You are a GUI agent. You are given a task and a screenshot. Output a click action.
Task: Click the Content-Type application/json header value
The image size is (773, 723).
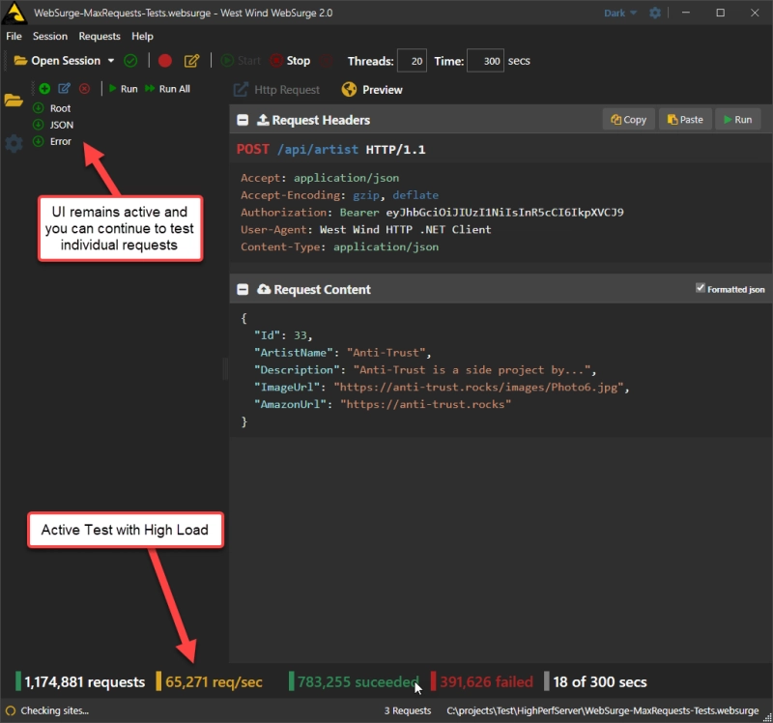pos(386,247)
